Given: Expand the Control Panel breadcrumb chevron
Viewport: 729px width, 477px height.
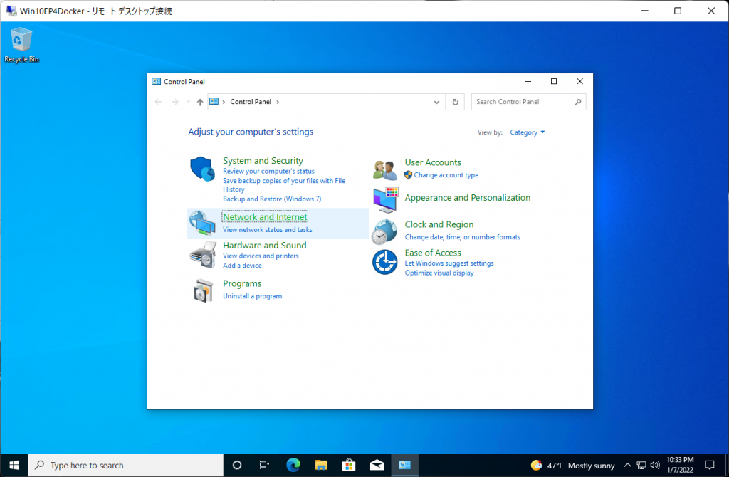Looking at the screenshot, I should click(x=278, y=102).
